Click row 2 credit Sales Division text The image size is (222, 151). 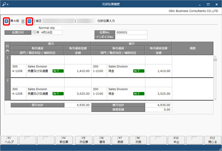(x=118, y=89)
